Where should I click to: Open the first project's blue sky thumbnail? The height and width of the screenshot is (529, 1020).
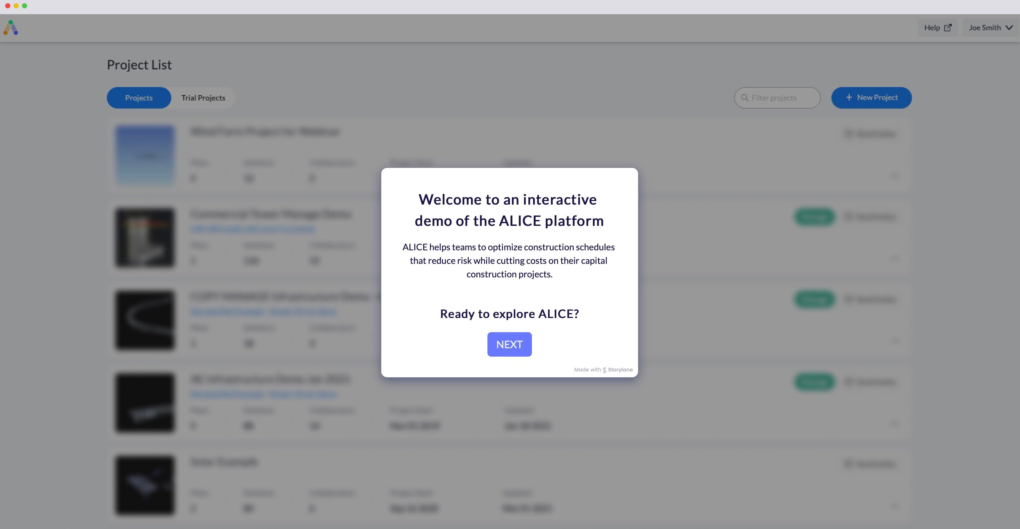145,155
